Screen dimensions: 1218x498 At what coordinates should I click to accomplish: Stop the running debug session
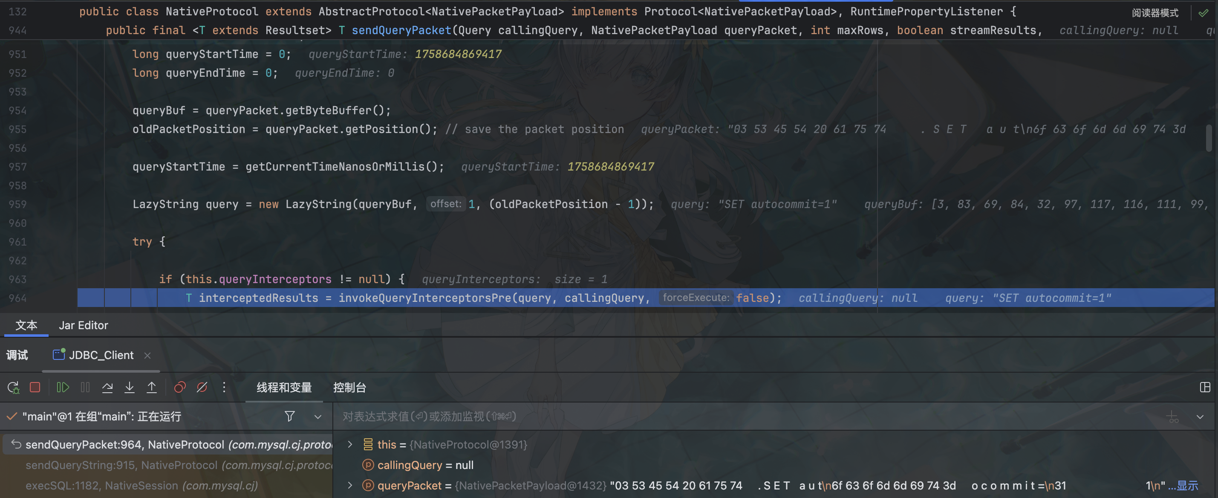point(35,388)
